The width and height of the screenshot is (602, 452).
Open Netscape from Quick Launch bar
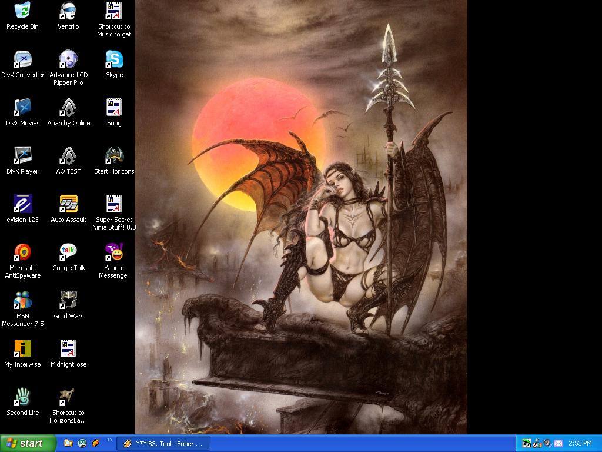click(82, 443)
